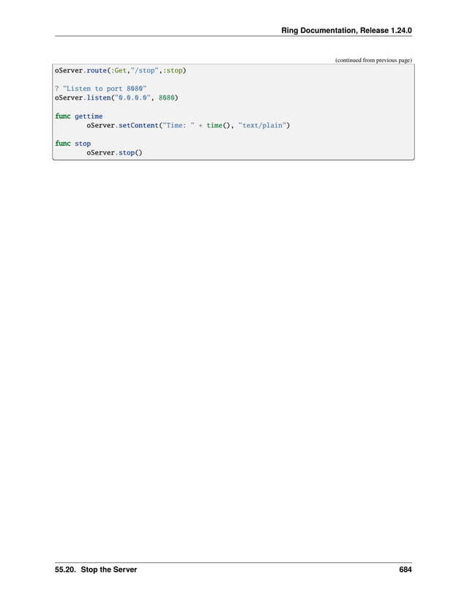Select the 'func gettime' definition line
Viewport: 467px width, 604px height.
(78, 116)
